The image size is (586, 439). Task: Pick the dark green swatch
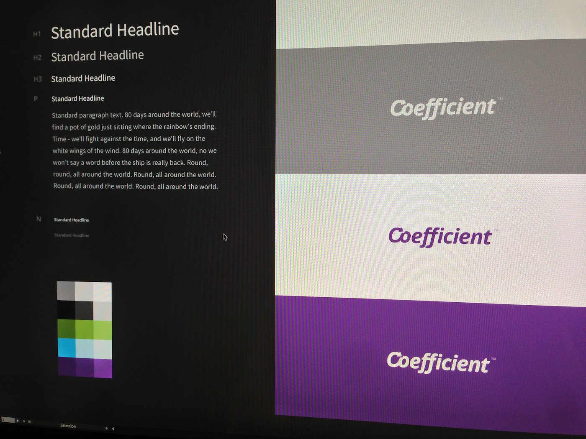[67, 329]
